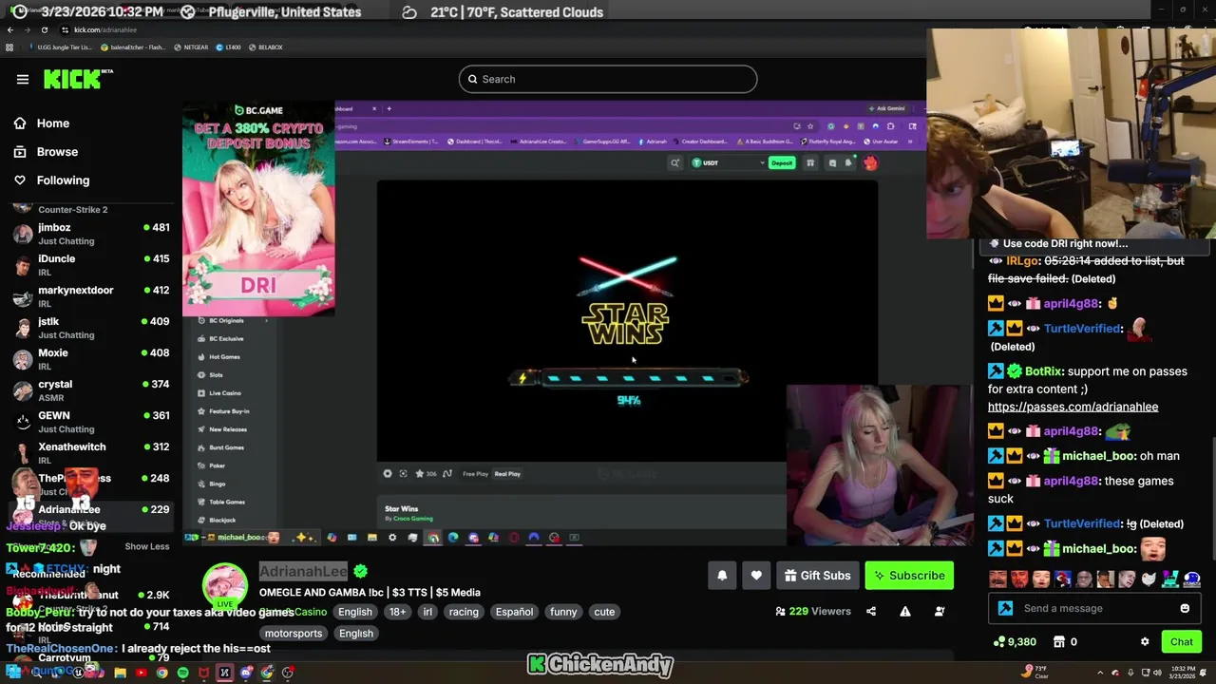Click the green Subscribe button
This screenshot has height=684, width=1216.
[909, 576]
